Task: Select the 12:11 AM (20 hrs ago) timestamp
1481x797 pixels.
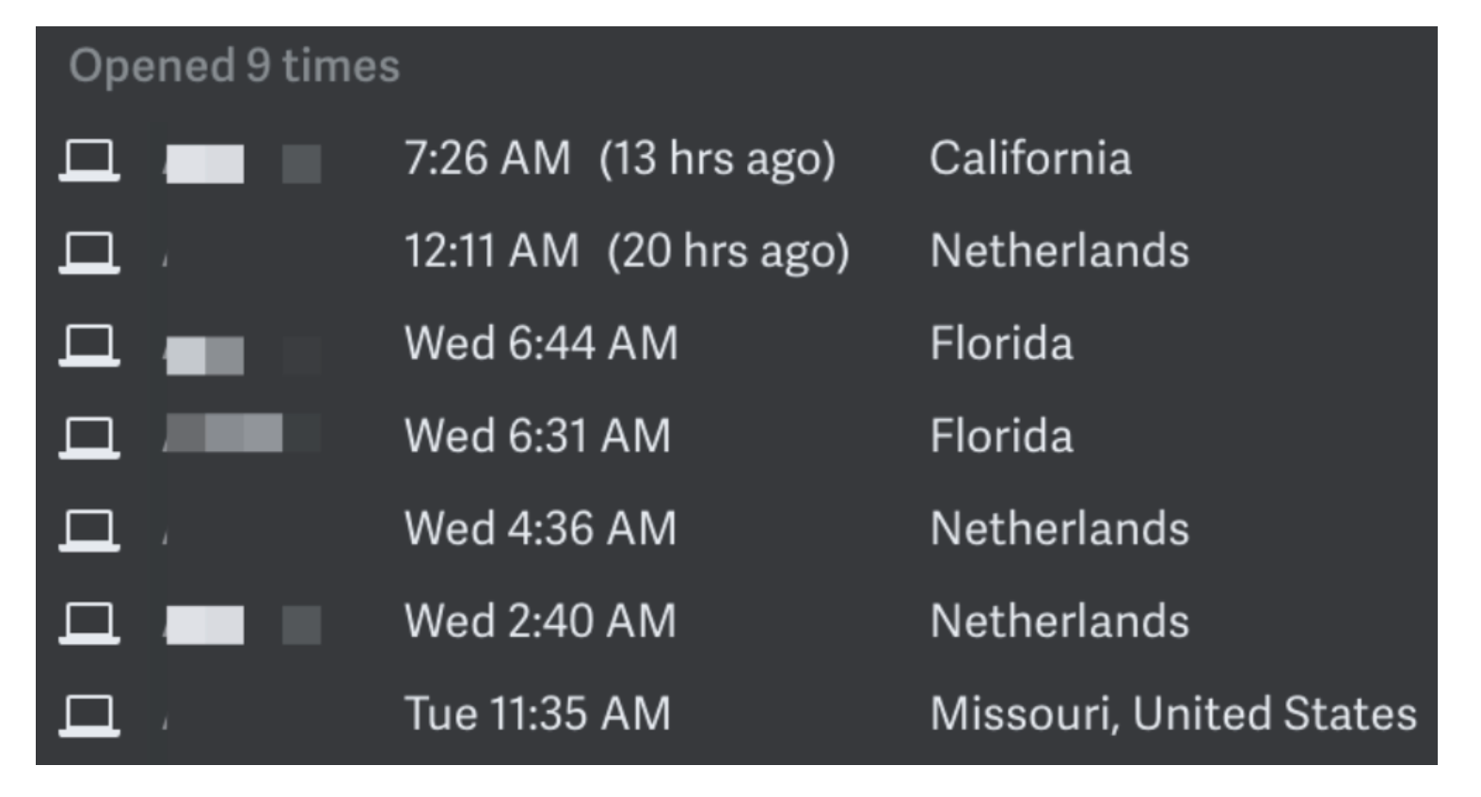Action: [x=627, y=252]
